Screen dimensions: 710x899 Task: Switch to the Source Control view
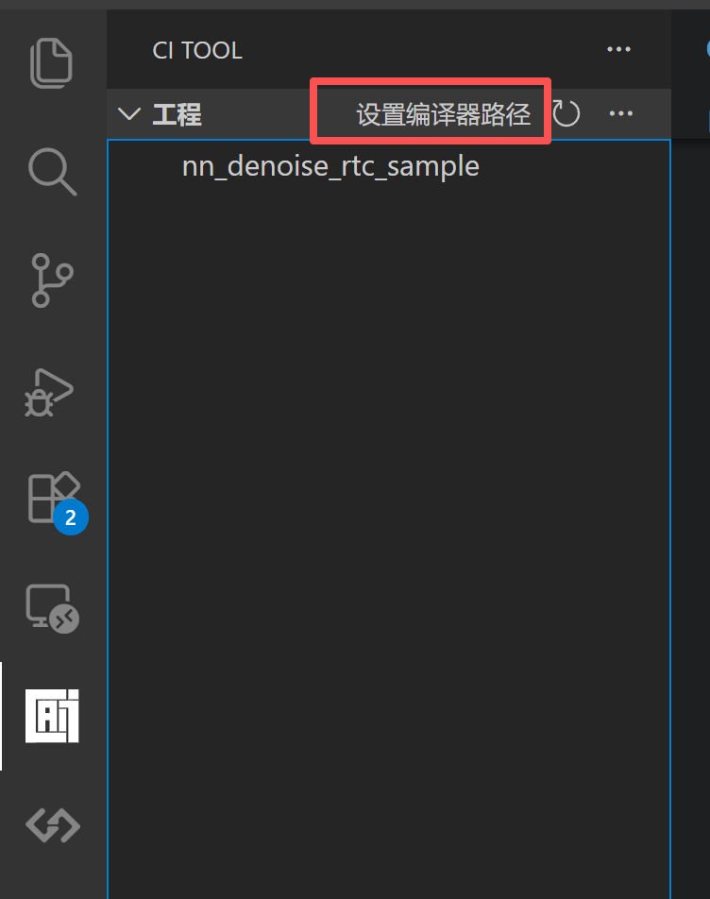tap(52, 280)
